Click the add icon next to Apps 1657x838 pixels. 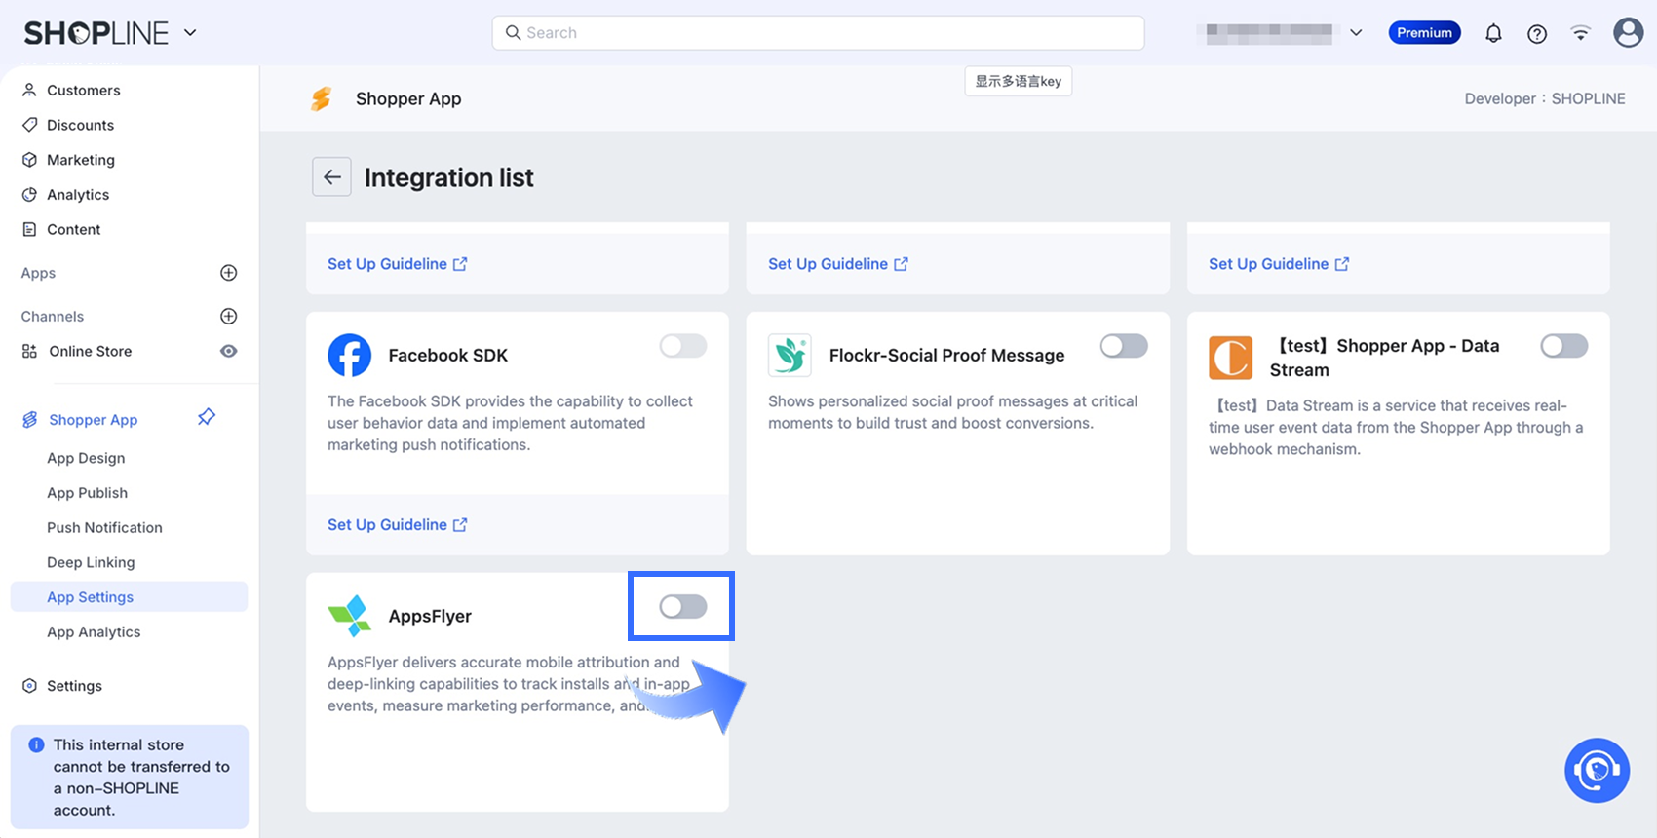click(229, 273)
